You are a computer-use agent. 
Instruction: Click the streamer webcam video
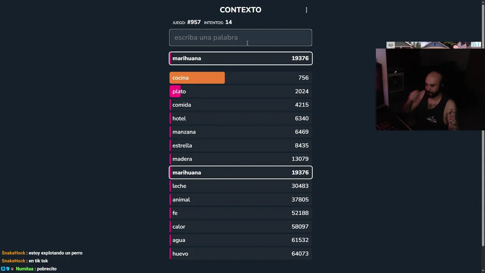point(430,89)
